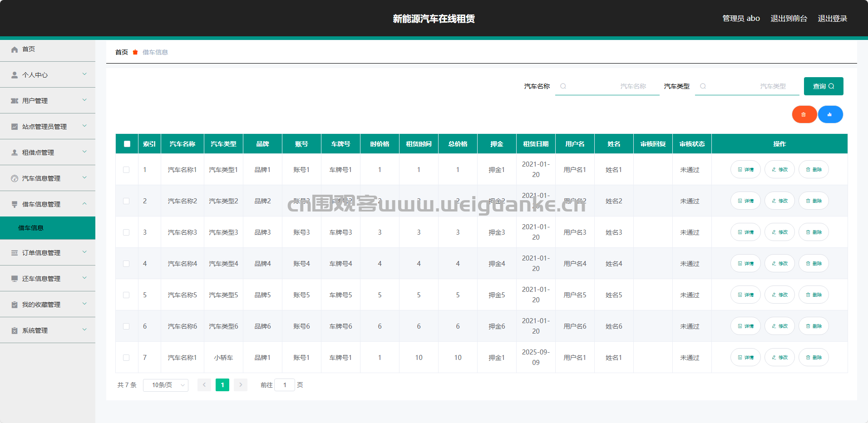Click the 查询 search button
Image resolution: width=868 pixels, height=423 pixels.
824,86
